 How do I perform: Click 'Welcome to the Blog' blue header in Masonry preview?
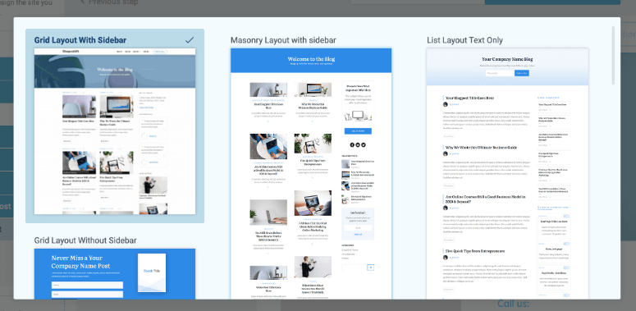[x=311, y=61]
